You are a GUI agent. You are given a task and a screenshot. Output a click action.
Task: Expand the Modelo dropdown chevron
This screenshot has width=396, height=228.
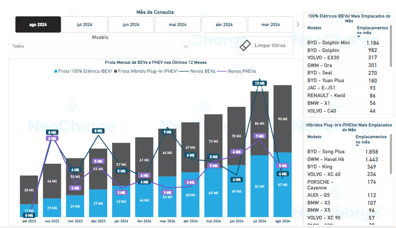pyautogui.click(x=186, y=46)
